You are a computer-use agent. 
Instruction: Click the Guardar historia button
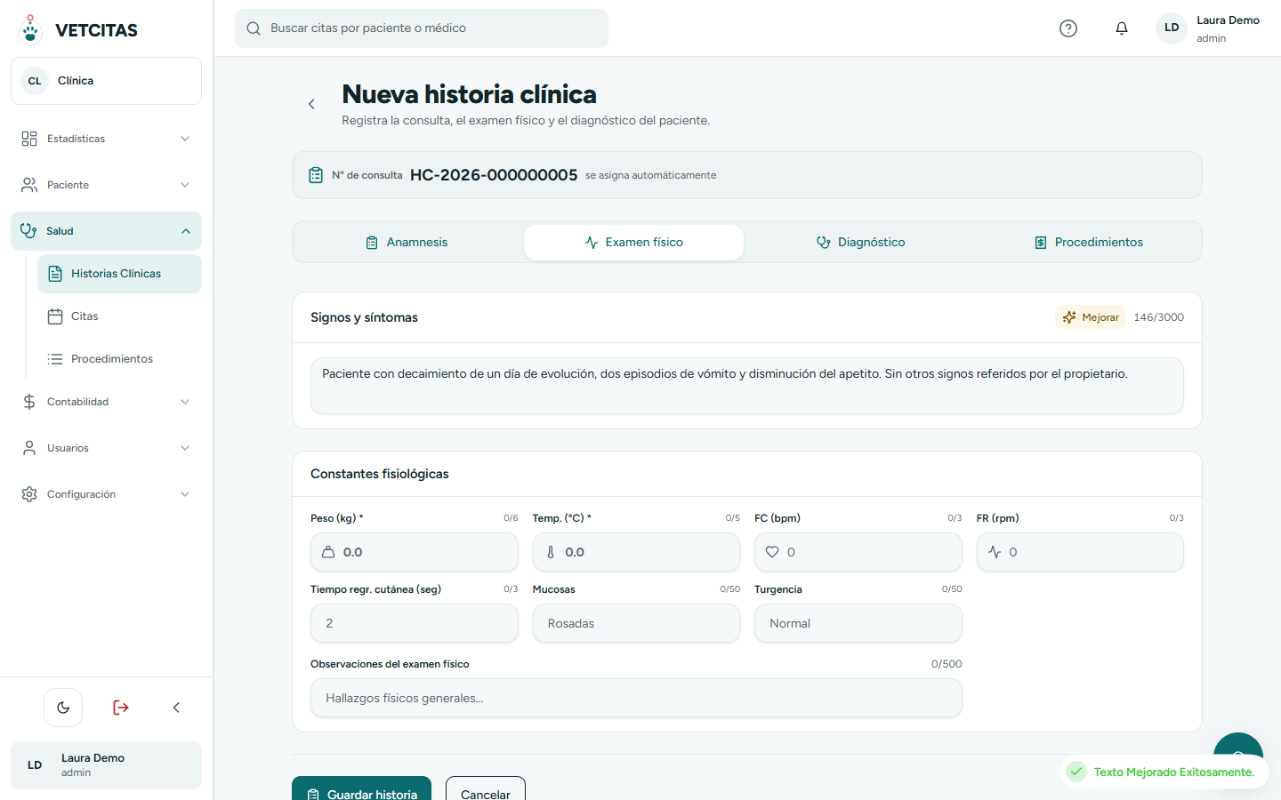(x=361, y=788)
